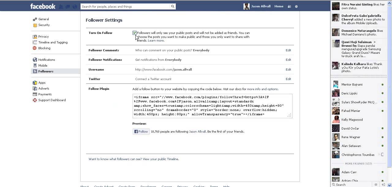Click the Facebook logo

point(43,6)
